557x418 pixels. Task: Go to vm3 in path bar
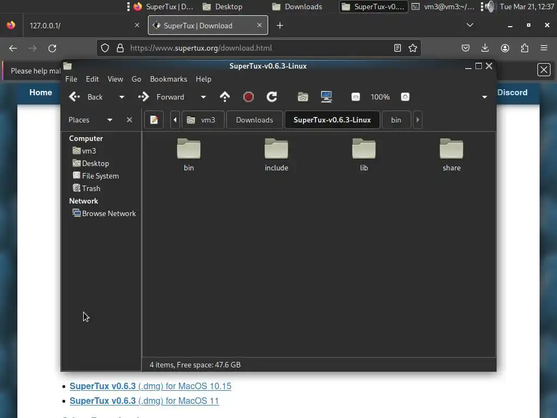pos(203,120)
